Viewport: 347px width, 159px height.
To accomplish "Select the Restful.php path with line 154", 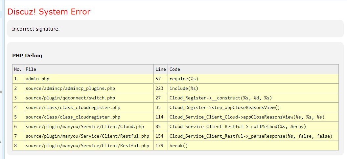I will [87, 136].
